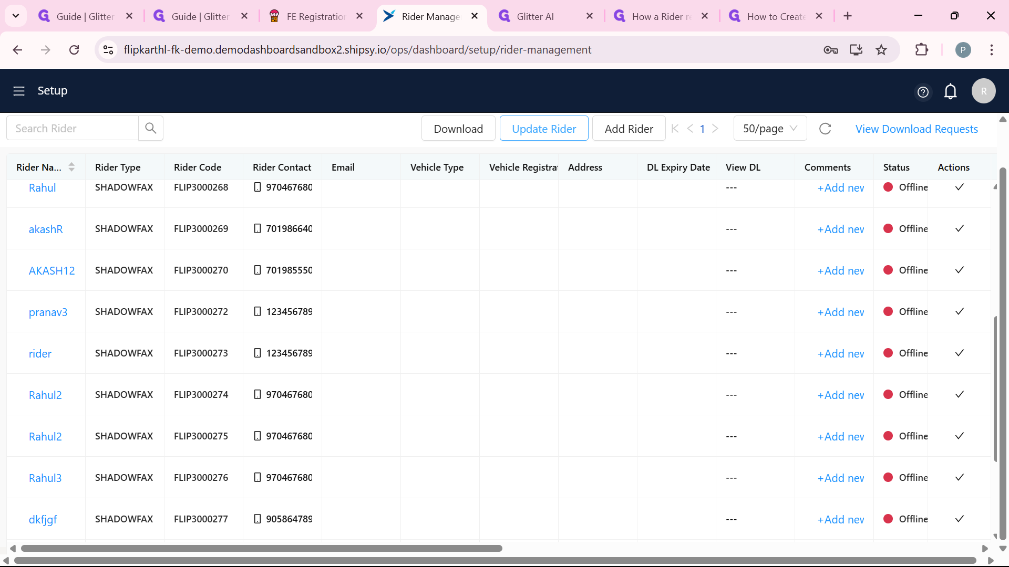Click the Download button
1009x567 pixels.
[x=458, y=129]
